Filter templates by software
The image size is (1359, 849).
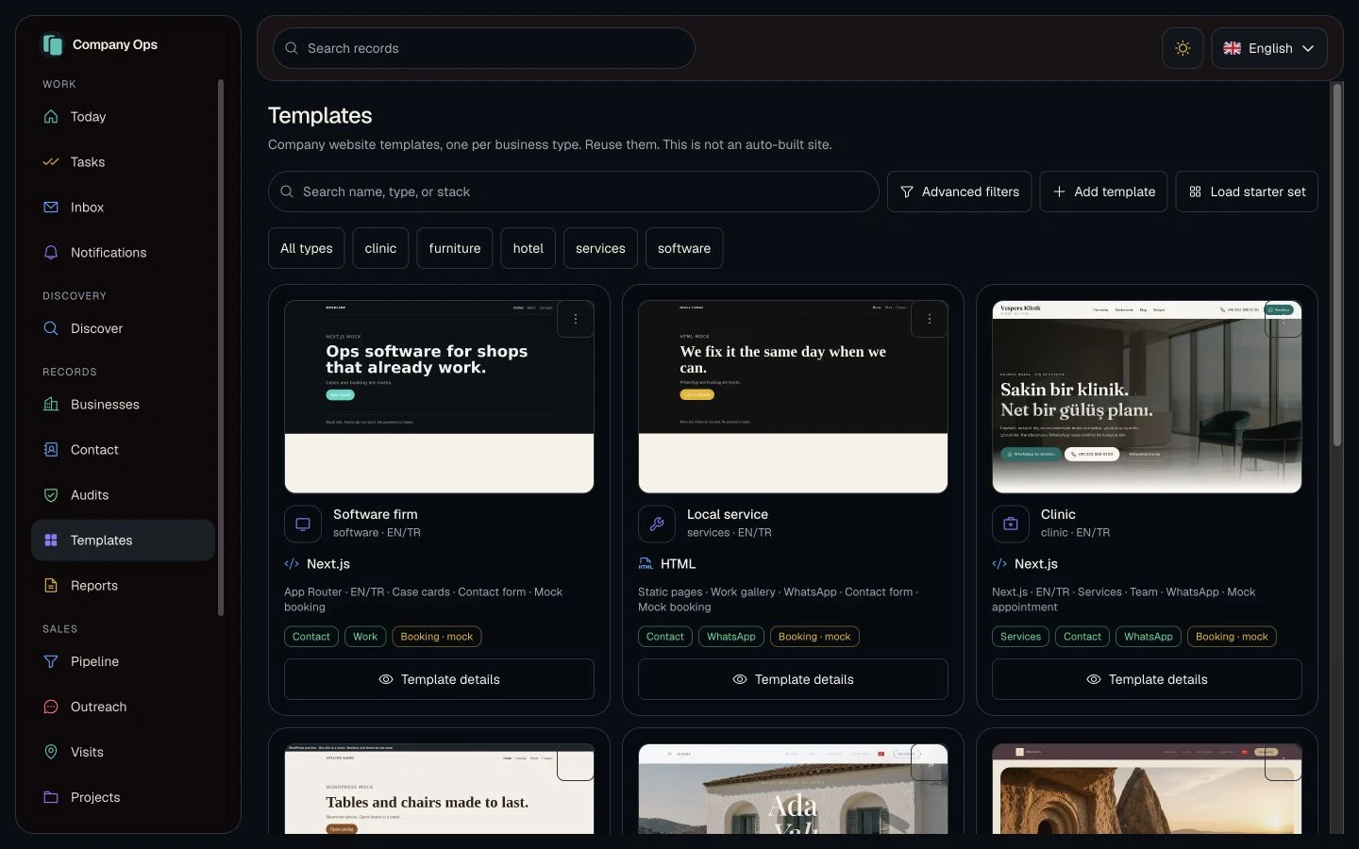[684, 248]
